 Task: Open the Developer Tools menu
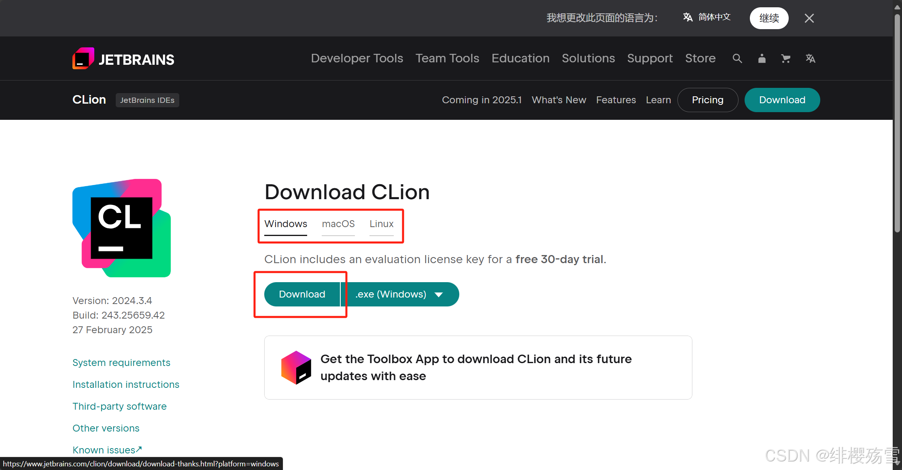357,58
